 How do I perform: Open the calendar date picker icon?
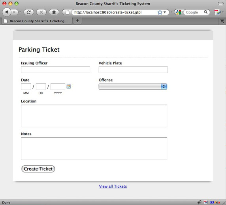click(69, 87)
